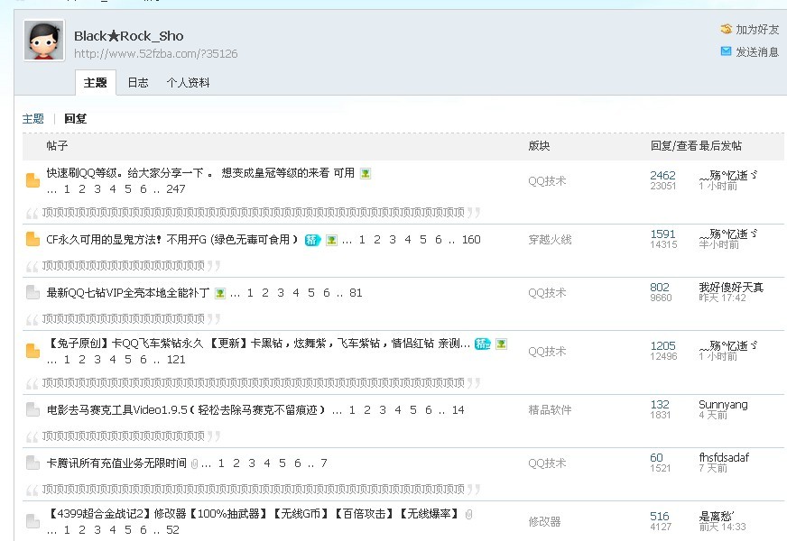The image size is (787, 541).
Task: Switch to the 主题 tab
Action: tap(96, 83)
